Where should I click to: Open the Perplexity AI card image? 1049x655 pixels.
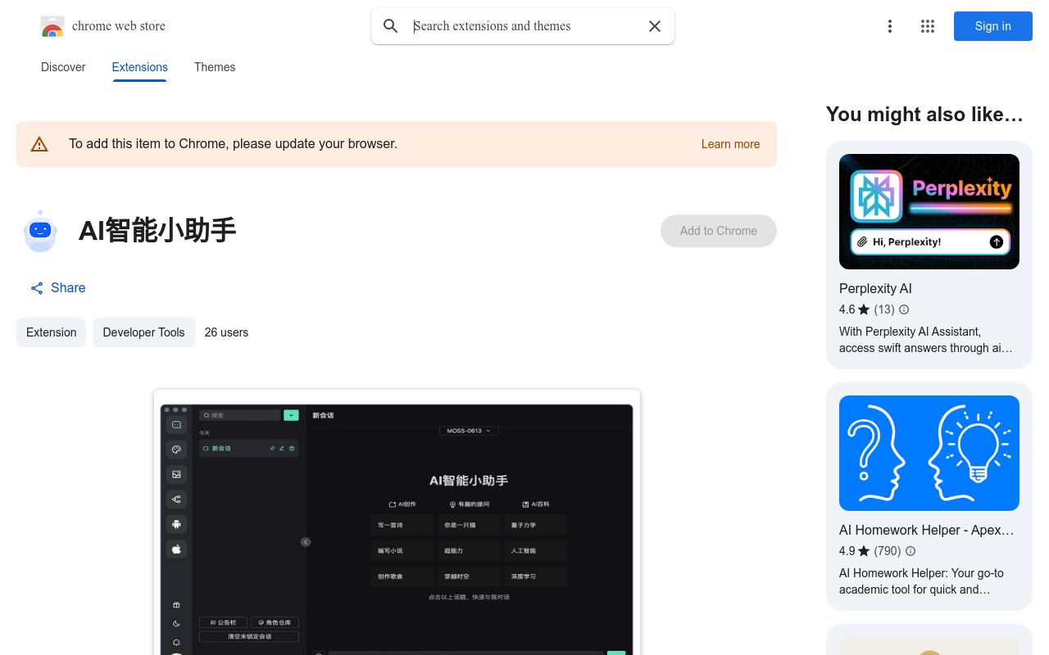[x=929, y=212]
